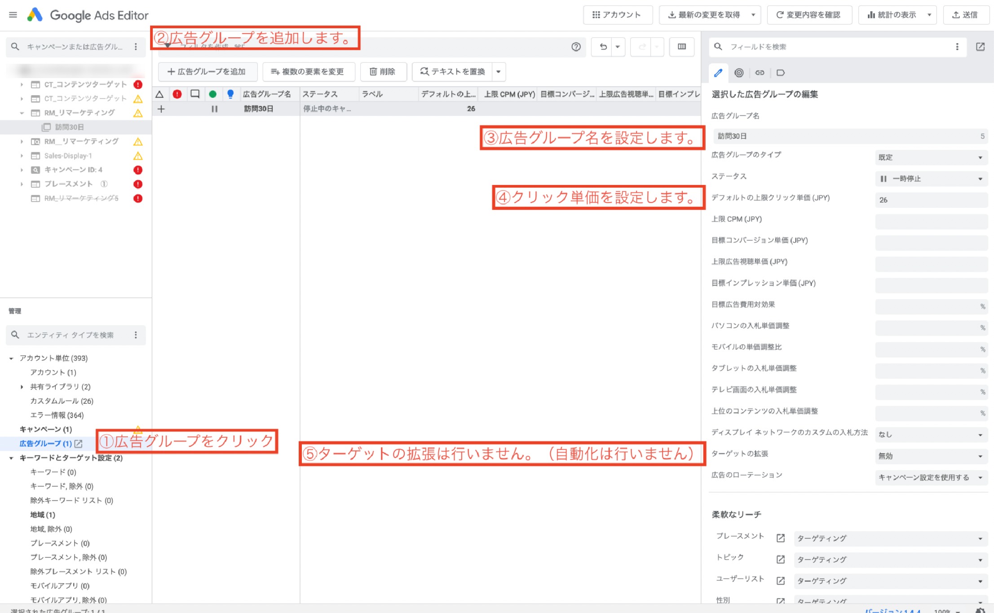The width and height of the screenshot is (994, 613).
Task: Open the label tab in the edit panel
Action: click(782, 73)
